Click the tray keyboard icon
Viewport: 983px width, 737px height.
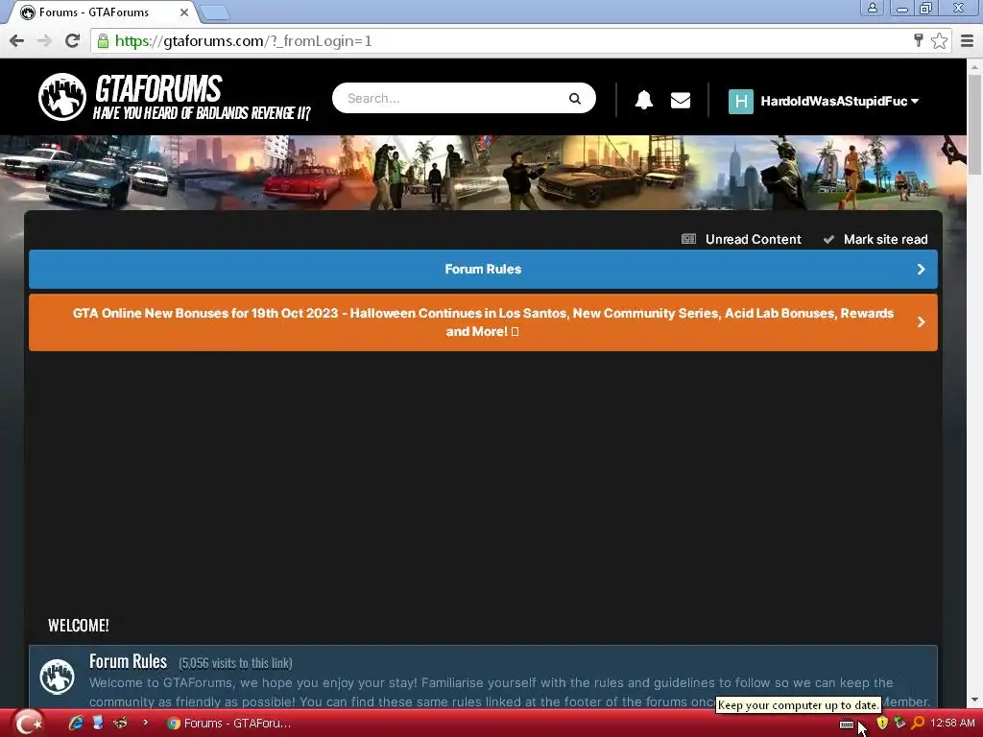click(x=847, y=724)
